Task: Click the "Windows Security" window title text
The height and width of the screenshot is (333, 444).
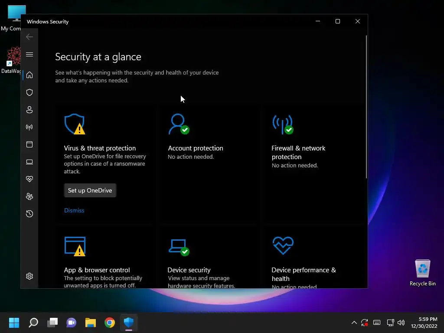Action: click(x=48, y=22)
